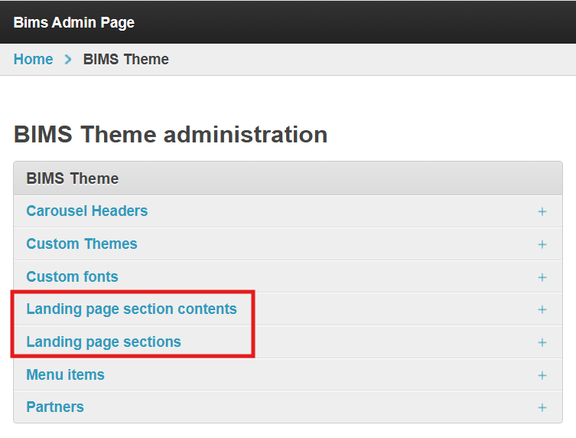Click the plus icon beside Custom fonts

coord(542,277)
